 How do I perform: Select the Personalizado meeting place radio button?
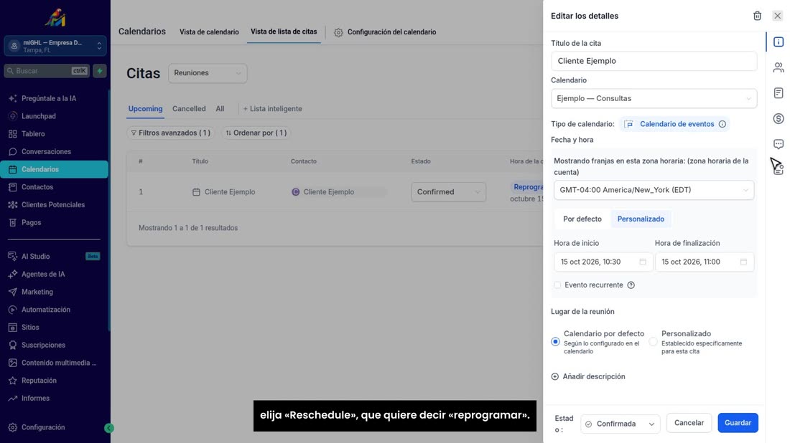coord(653,342)
